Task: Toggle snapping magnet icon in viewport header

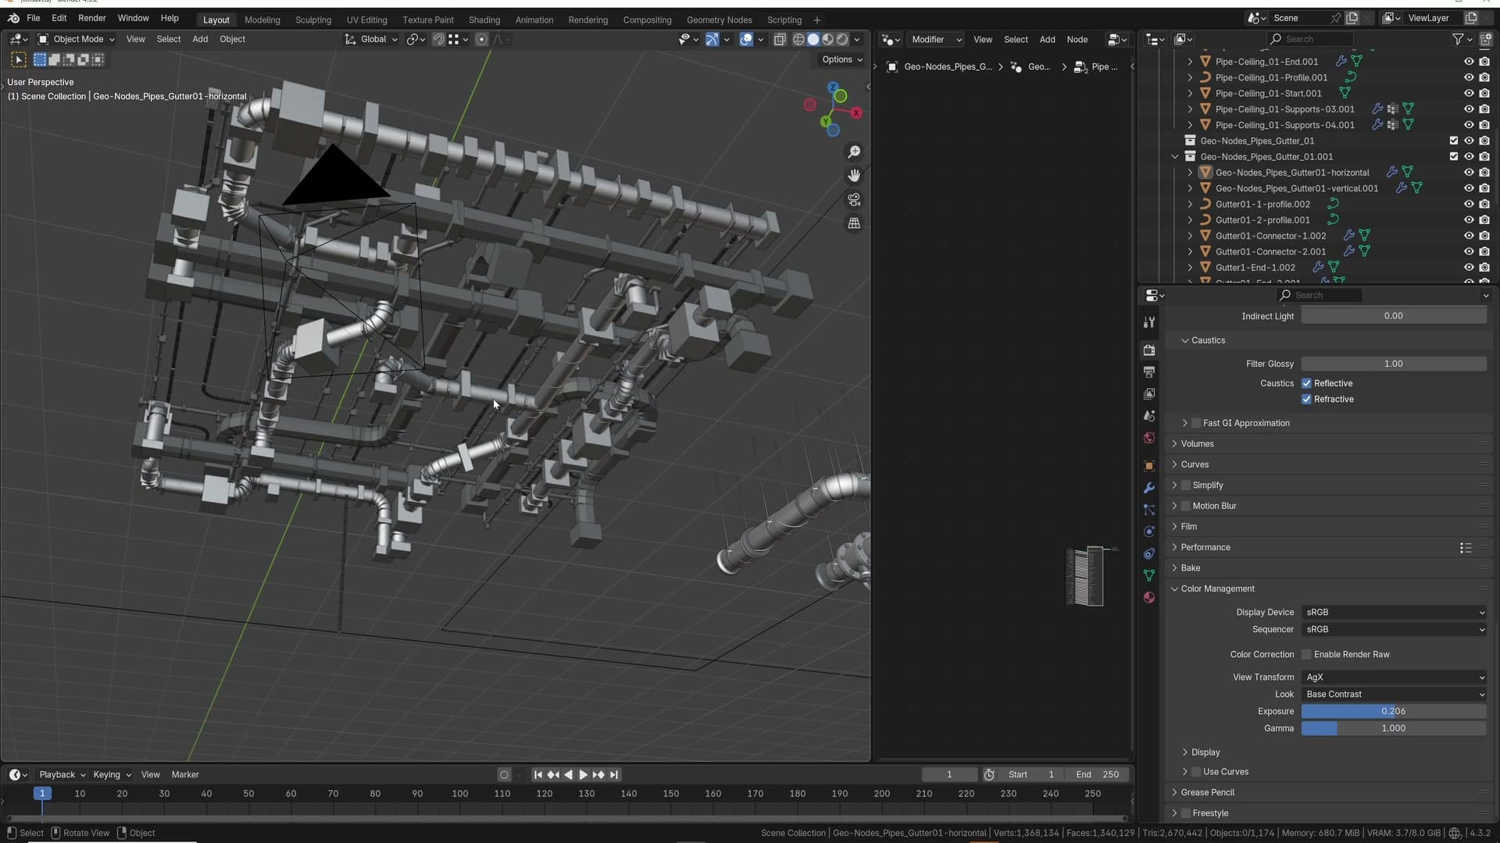Action: pyautogui.click(x=439, y=39)
